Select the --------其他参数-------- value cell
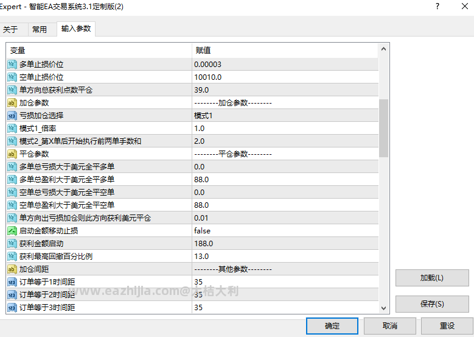 pyautogui.click(x=285, y=269)
